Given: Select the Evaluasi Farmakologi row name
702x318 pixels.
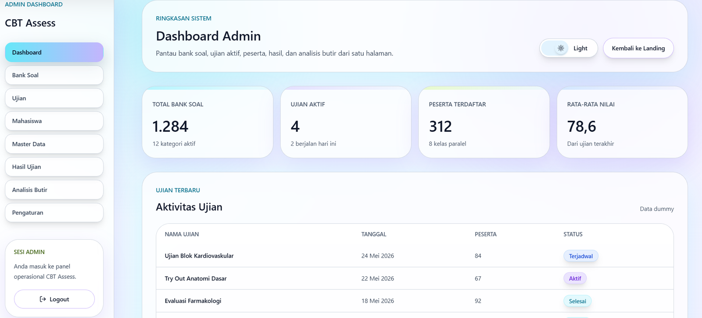Looking at the screenshot, I should 193,301.
